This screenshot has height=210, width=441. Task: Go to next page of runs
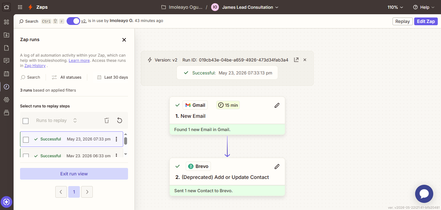pyautogui.click(x=87, y=192)
